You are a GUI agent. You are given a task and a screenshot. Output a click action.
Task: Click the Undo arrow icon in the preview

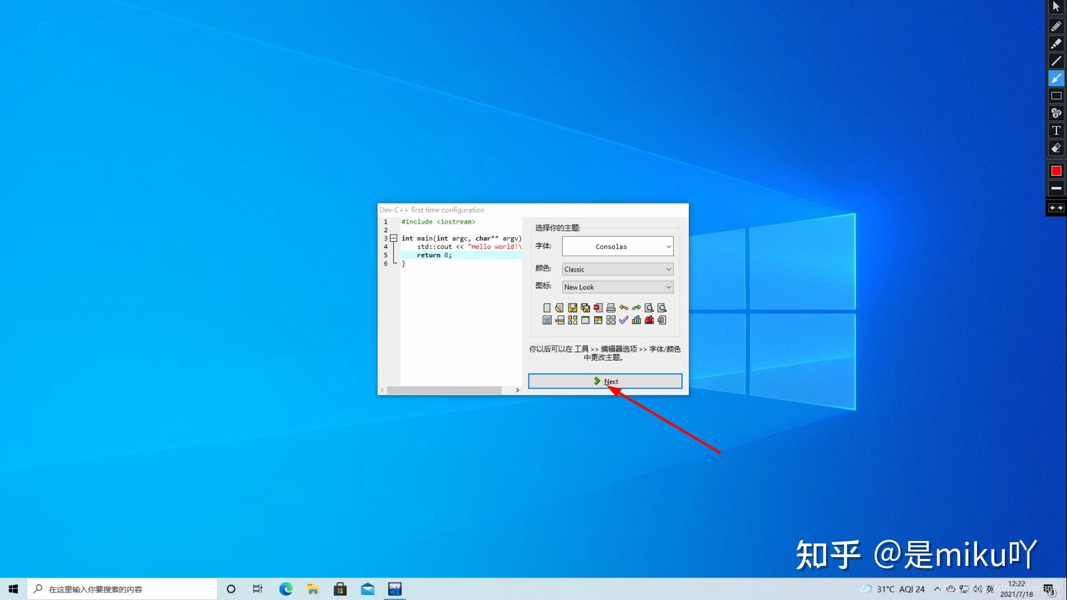(624, 307)
